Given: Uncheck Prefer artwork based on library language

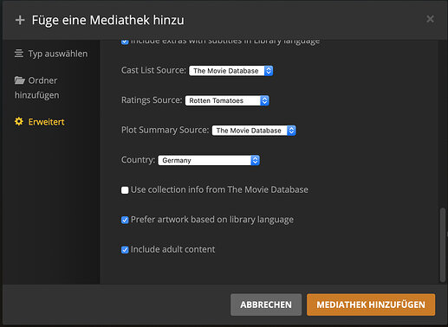Looking at the screenshot, I should coord(125,220).
